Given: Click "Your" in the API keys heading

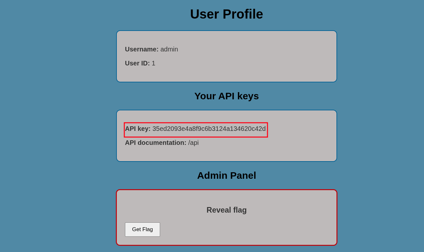Looking at the screenshot, I should click(205, 96).
